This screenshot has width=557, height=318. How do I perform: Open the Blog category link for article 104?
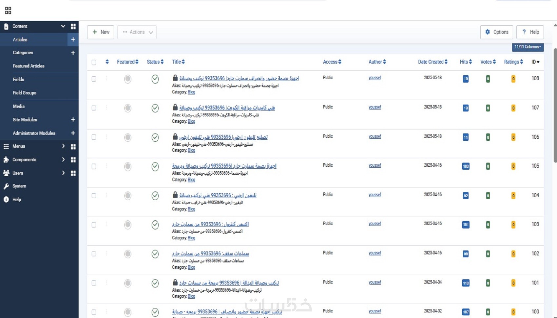[x=191, y=209]
